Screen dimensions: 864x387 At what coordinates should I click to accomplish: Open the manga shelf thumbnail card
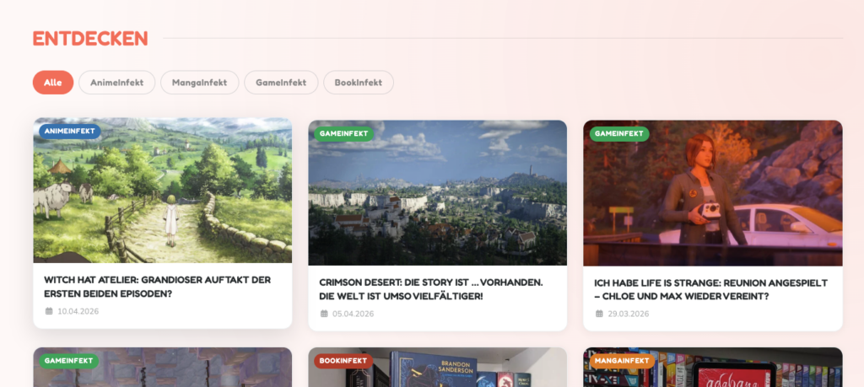tap(712, 367)
